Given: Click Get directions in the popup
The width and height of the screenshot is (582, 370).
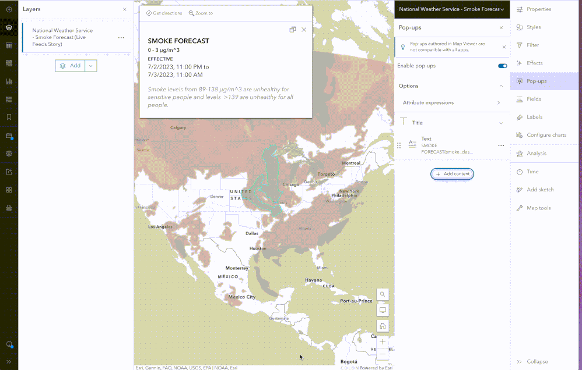Looking at the screenshot, I should pyautogui.click(x=164, y=13).
